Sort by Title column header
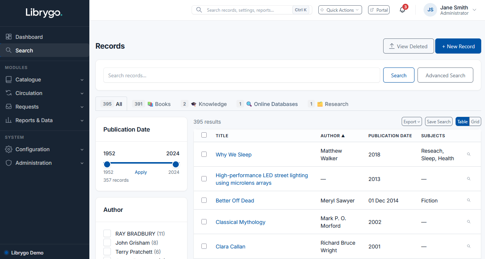 [222, 136]
